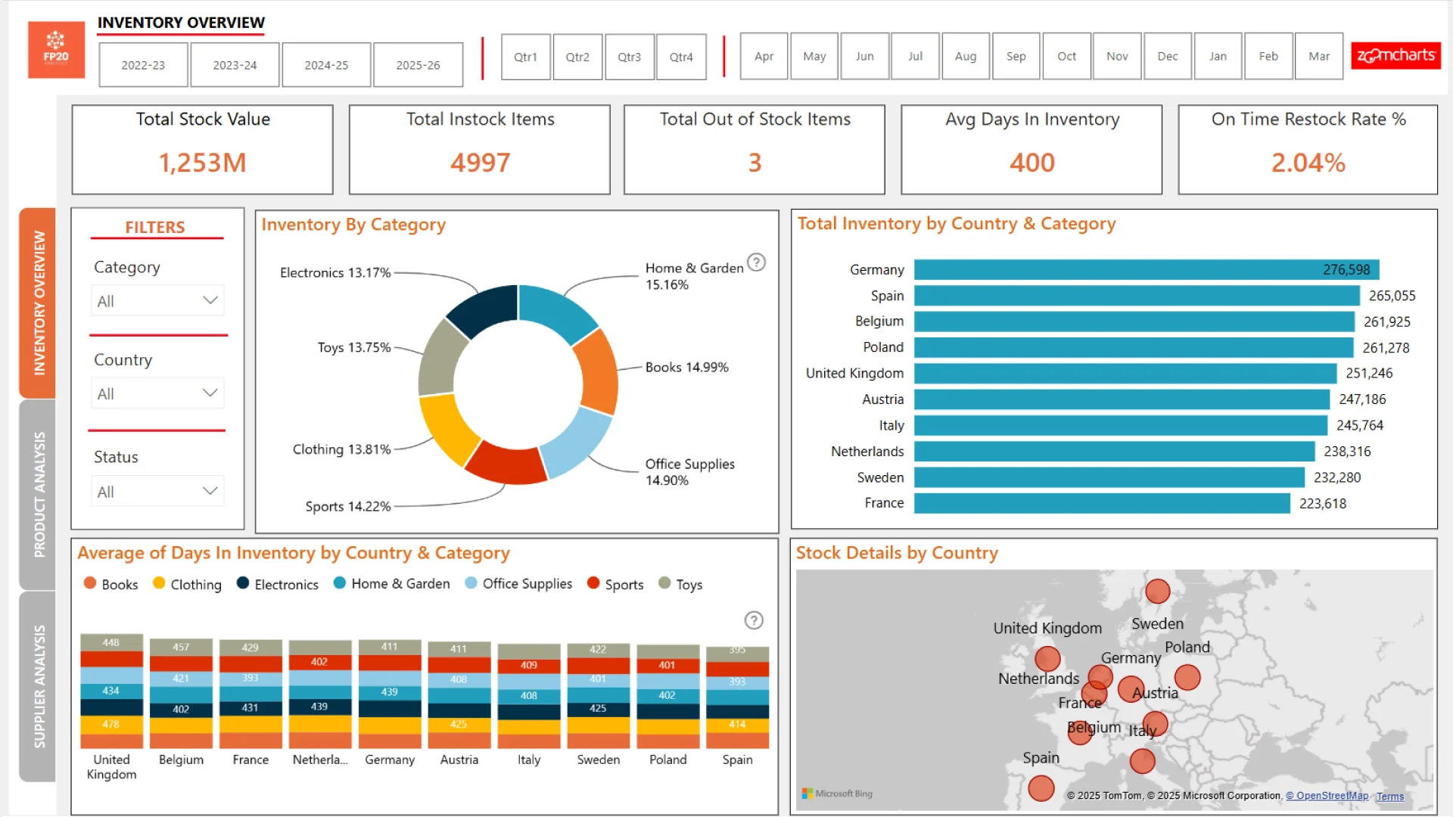Toggle Books legend marker
Image resolution: width=1453 pixels, height=817 pixels.
[x=90, y=583]
